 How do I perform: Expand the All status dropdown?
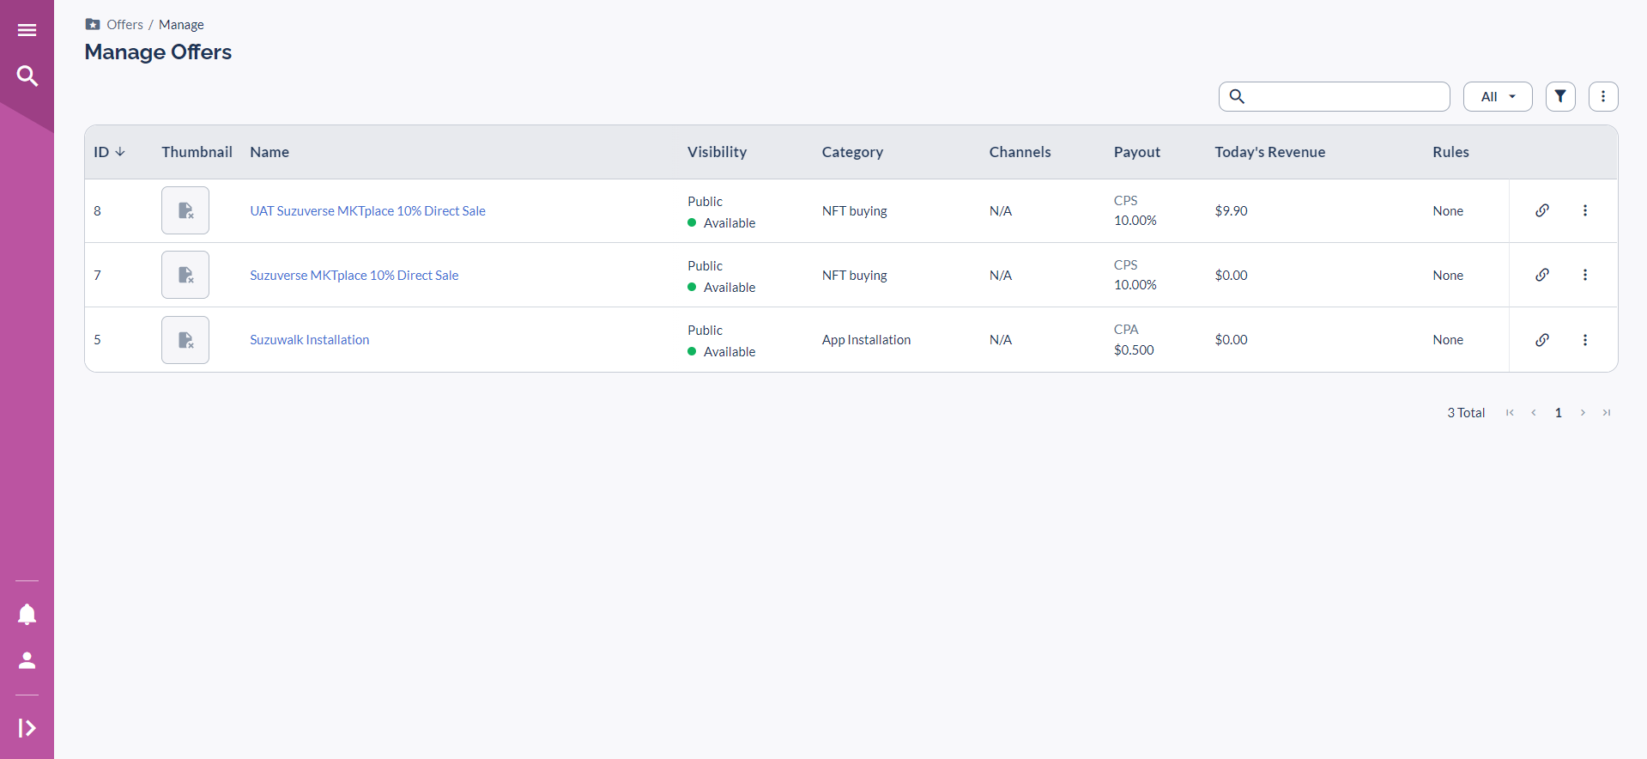pyautogui.click(x=1497, y=96)
